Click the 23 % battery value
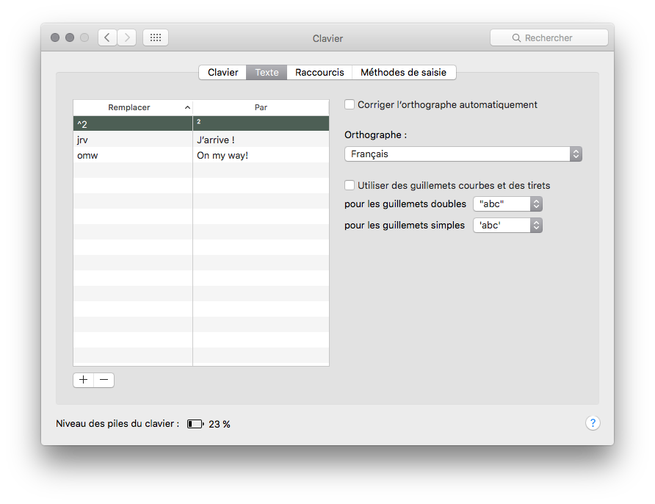The width and height of the screenshot is (655, 504). click(x=220, y=424)
